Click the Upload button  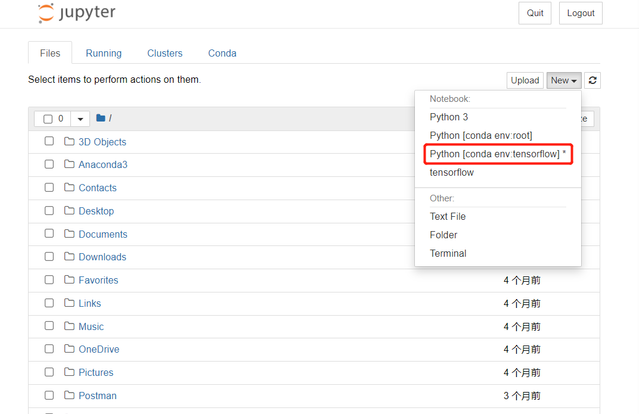tap(525, 80)
